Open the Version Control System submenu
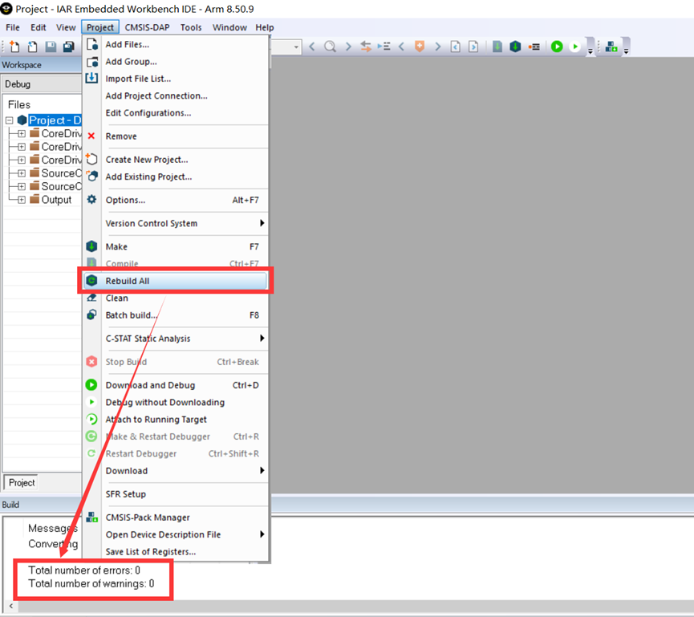 262,223
